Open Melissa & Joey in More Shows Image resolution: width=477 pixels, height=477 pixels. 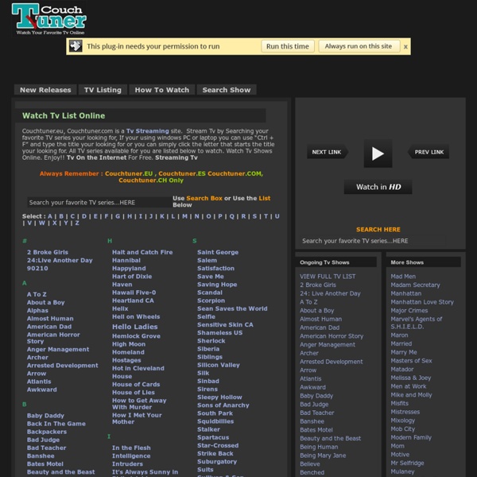[x=411, y=378]
